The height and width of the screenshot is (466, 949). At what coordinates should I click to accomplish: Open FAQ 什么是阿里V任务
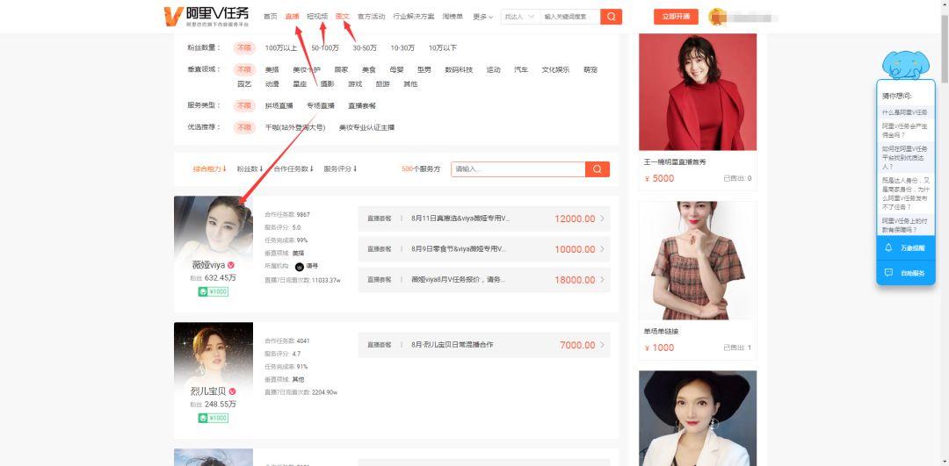[x=905, y=112]
